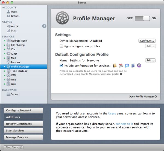Click Open Profile Manager link

pos(143,96)
